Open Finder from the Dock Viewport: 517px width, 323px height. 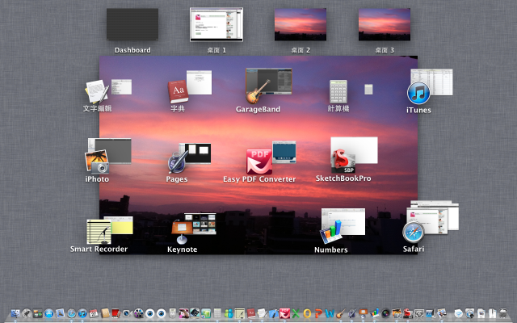(x=15, y=313)
